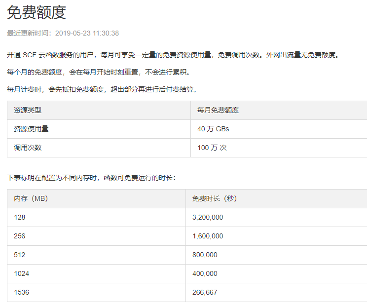Click the 256 memory cell

tap(96, 236)
